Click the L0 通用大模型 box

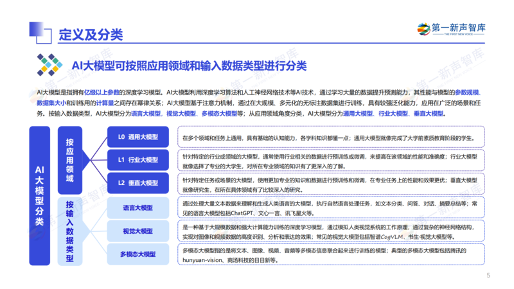(138, 137)
